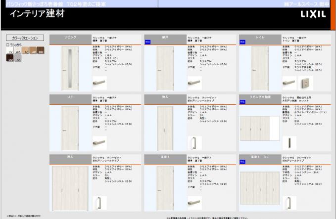Pick the MM brown color swatch
Image resolution: width=336 pixels, height=219 pixels.
(41, 50)
